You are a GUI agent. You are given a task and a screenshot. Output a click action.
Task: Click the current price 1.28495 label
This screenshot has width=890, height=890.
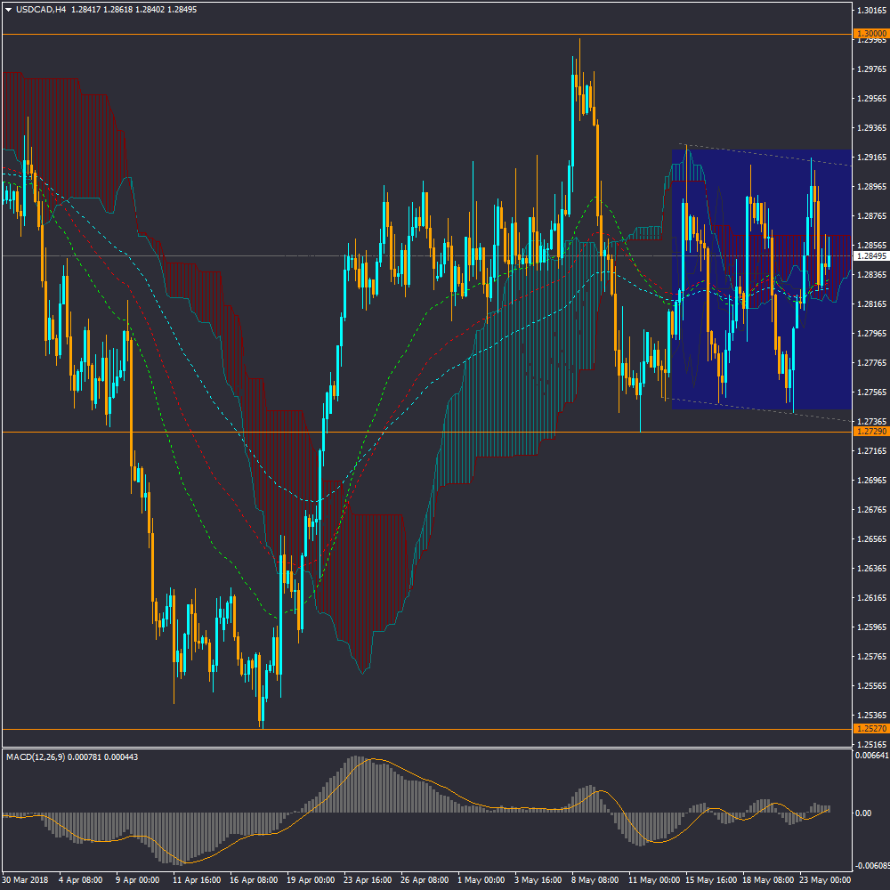tap(870, 256)
